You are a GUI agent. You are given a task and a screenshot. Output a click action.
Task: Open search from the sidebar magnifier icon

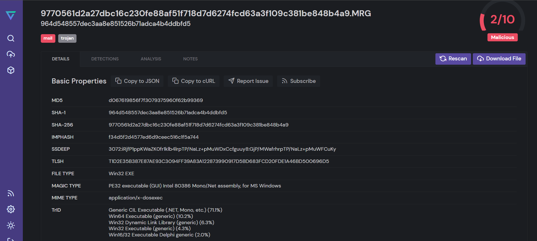coord(11,38)
